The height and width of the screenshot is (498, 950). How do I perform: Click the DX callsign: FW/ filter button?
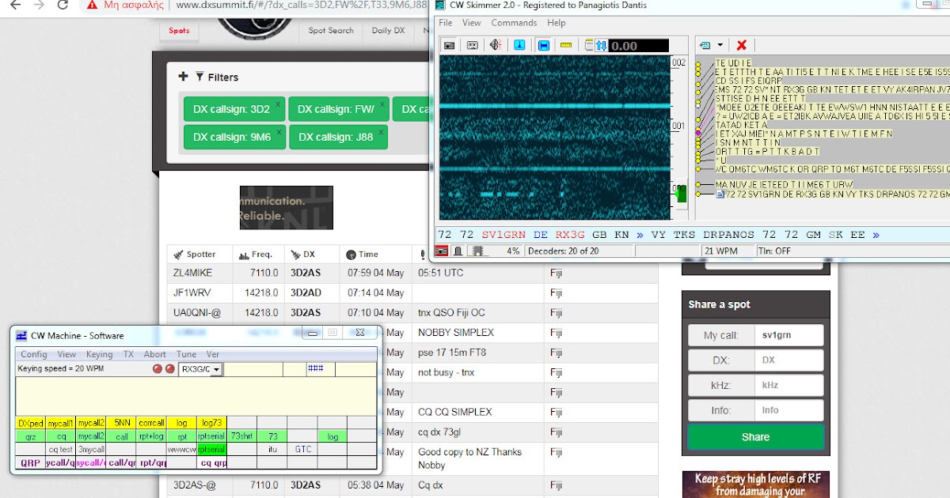point(339,109)
